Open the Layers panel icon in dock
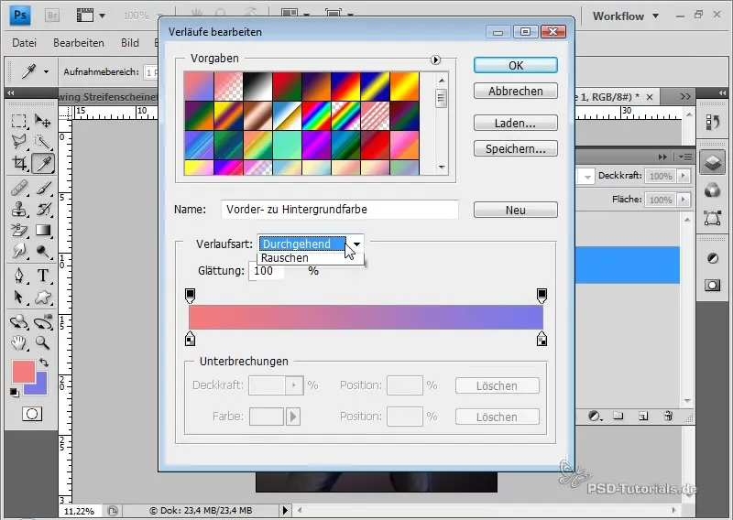This screenshot has width=733, height=520. pyautogui.click(x=713, y=163)
